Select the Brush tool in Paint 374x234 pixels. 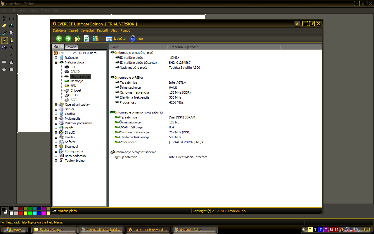(11, 40)
